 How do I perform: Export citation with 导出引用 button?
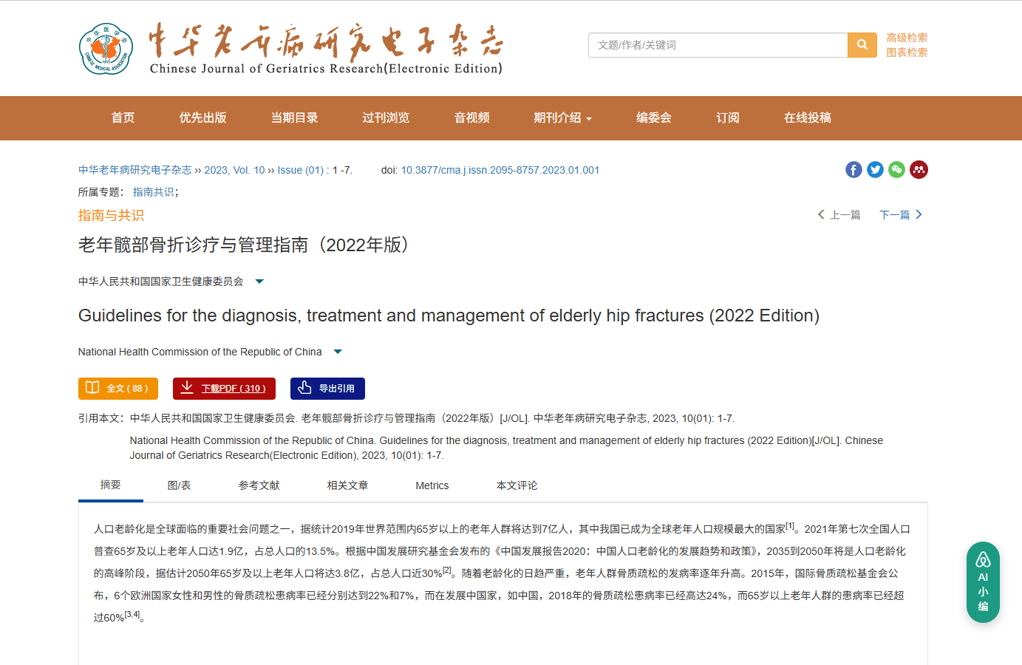coord(327,389)
